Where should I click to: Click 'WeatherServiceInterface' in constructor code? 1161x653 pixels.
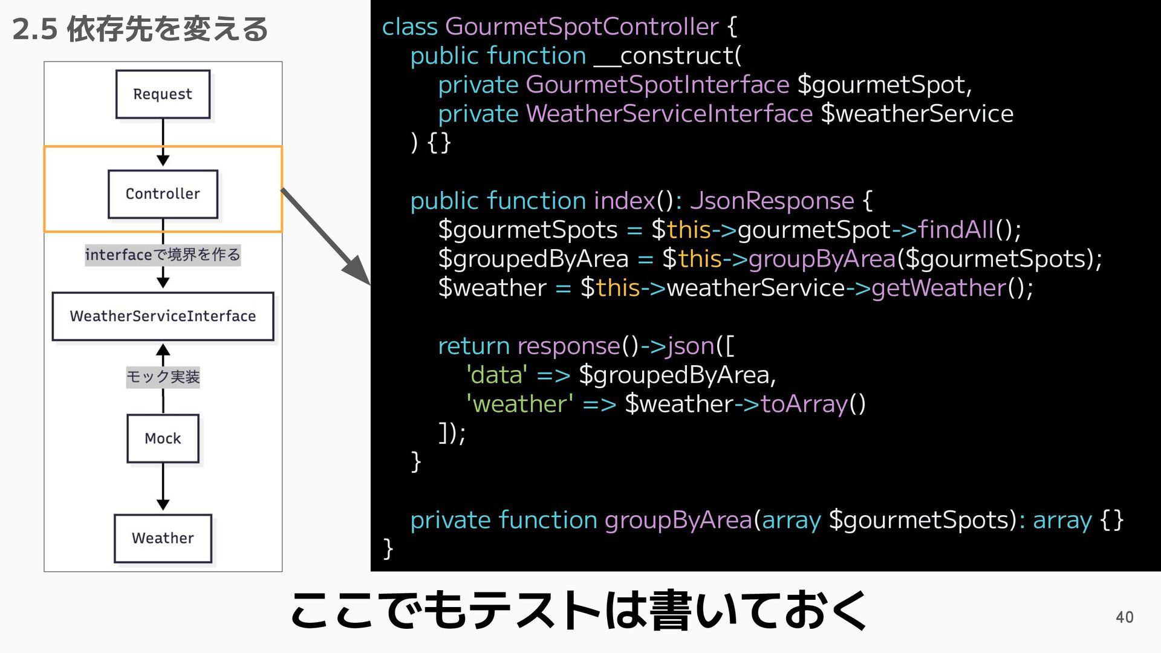point(669,114)
